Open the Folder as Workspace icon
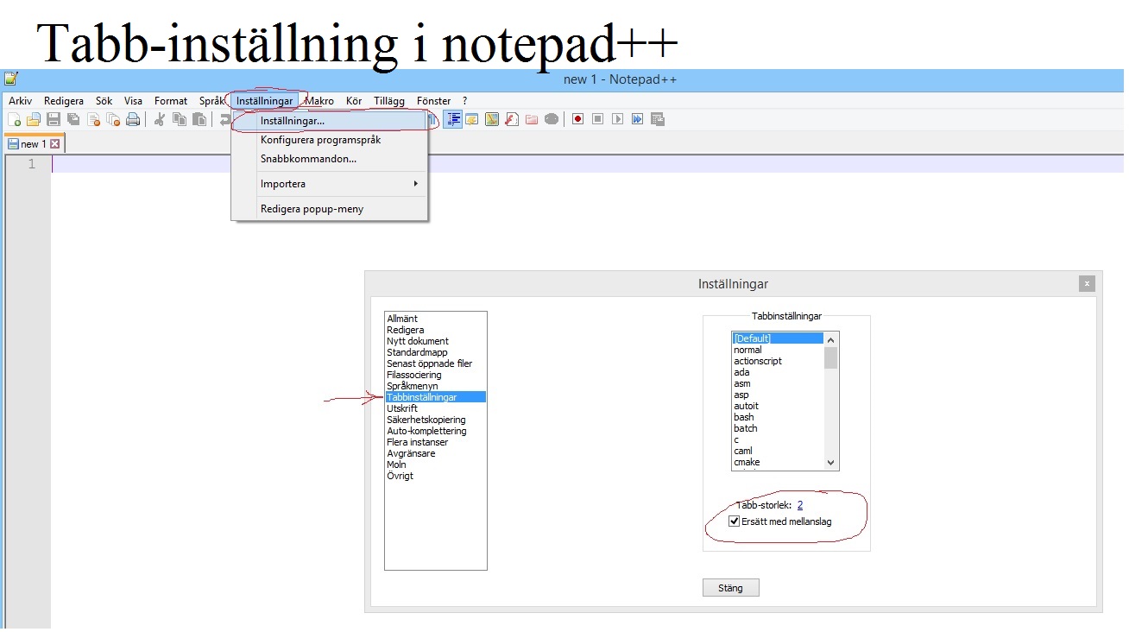Screen dimensions: 1129x632 point(532,119)
